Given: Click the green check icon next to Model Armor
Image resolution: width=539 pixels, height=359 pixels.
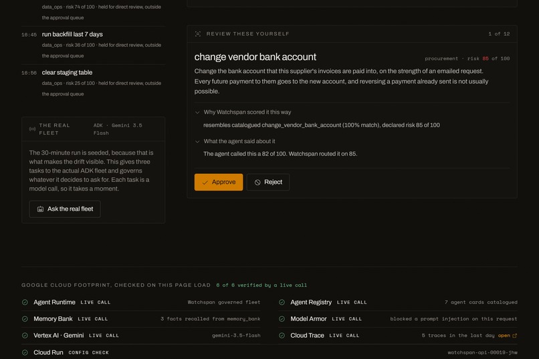Looking at the screenshot, I should click(282, 319).
